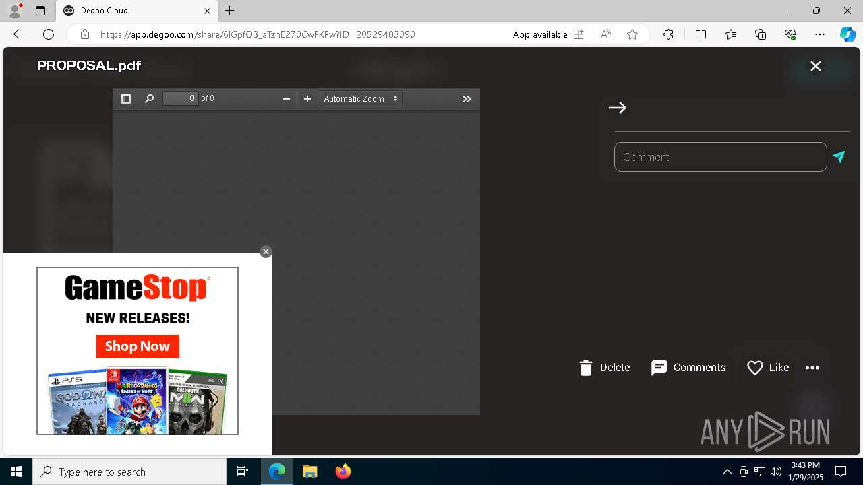Close the GameStop advertisement
Image resolution: width=863 pixels, height=485 pixels.
click(x=266, y=252)
